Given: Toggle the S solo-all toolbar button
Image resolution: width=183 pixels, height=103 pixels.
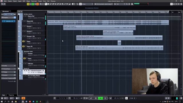Looking at the screenshot, I should tap(31, 4).
